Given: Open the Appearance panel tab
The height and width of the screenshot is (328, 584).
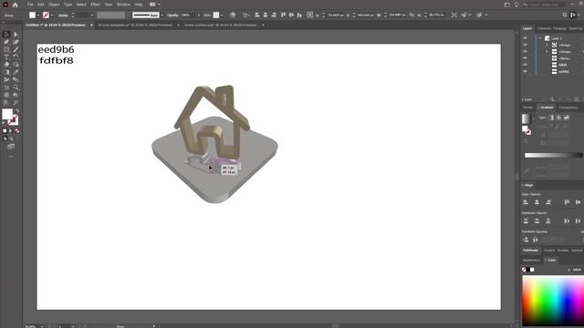Looking at the screenshot, I should (x=531, y=260).
